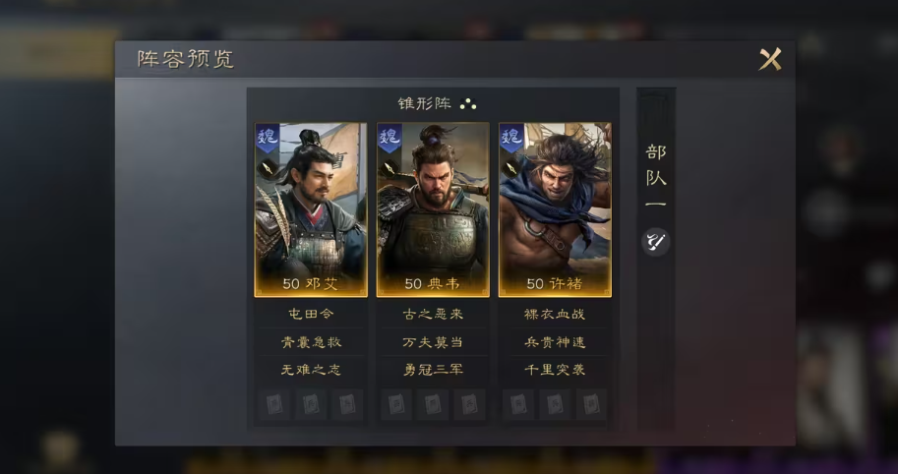View the 千里突袭 skill
Screen dimensions: 898x474
555,370
